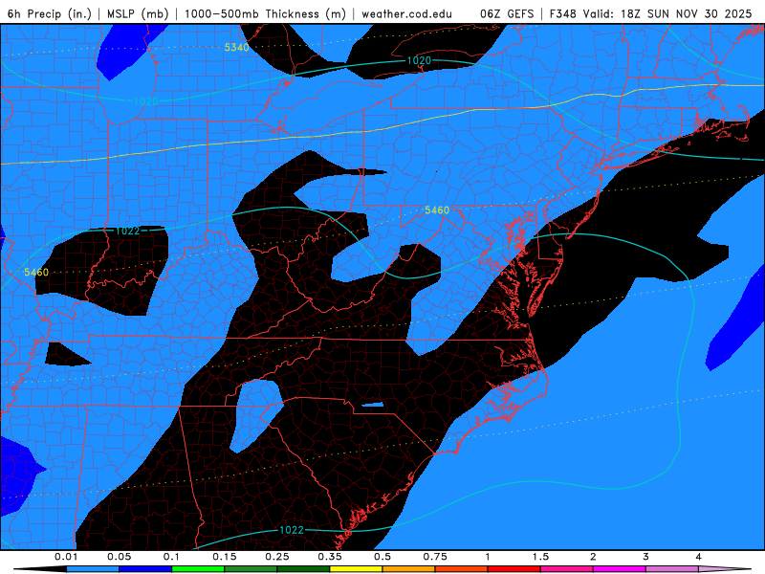Click the yellow 5340 thickness contour label
This screenshot has height=574, width=765.
click(236, 47)
